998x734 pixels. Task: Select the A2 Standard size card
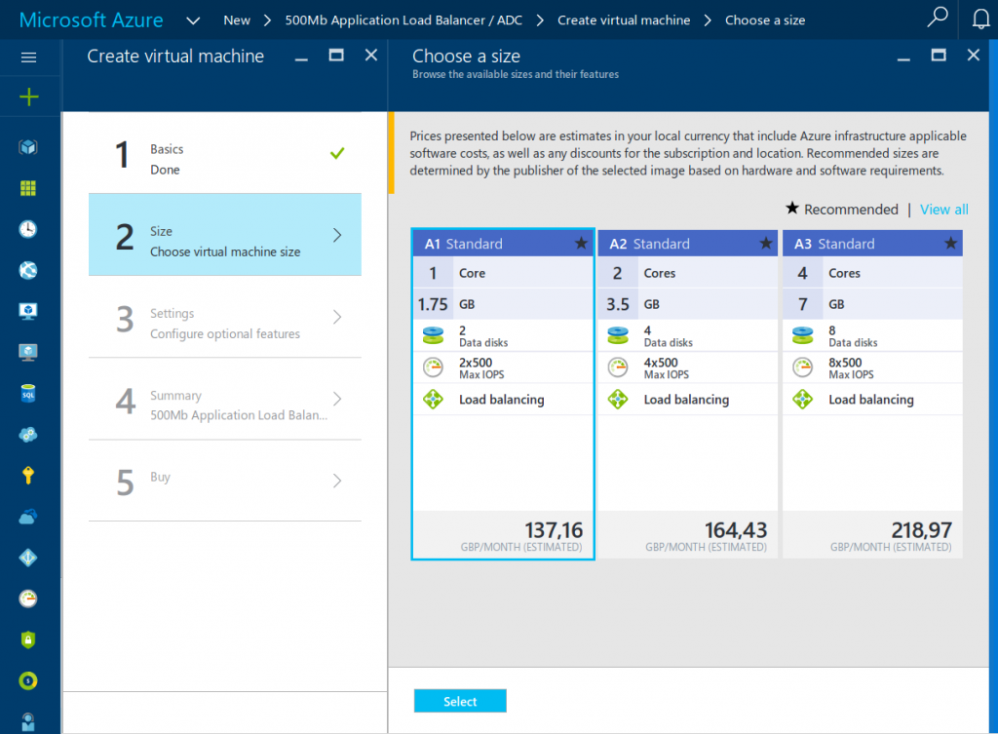point(687,458)
